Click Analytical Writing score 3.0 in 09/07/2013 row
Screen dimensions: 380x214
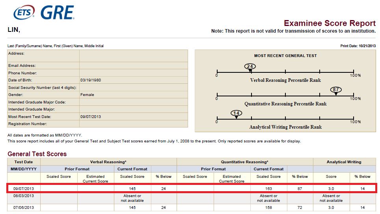pyautogui.click(x=331, y=188)
